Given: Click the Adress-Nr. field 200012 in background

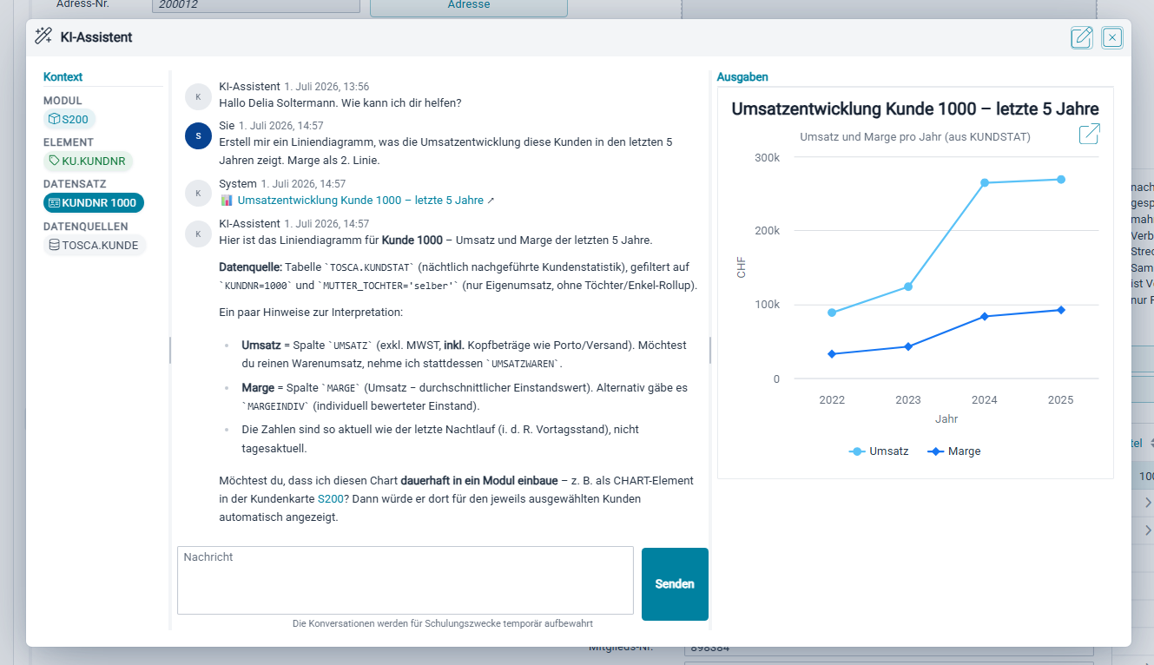Looking at the screenshot, I should point(256,5).
